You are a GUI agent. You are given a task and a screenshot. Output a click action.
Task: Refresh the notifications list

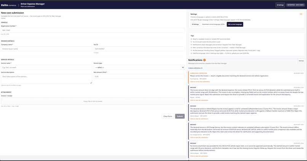[301, 61]
